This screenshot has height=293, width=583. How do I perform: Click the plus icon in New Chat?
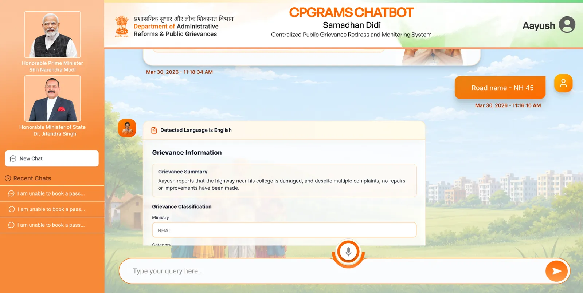click(13, 158)
